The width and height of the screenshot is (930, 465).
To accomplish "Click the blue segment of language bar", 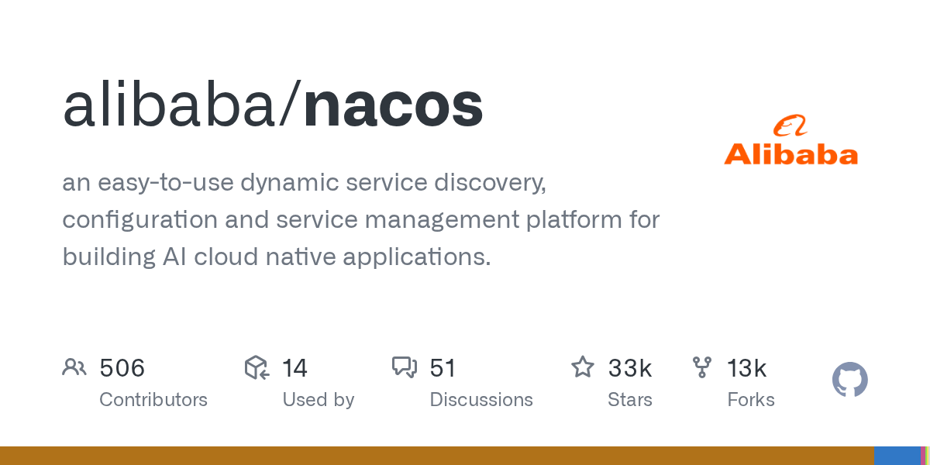I will (897, 456).
